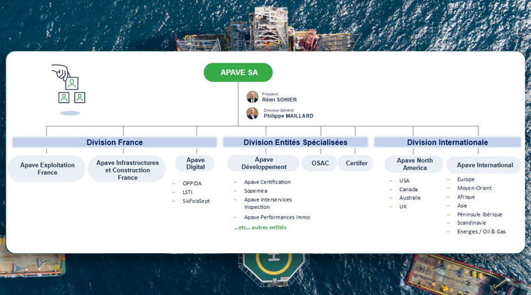
Task: Click OPPIDA list entry
Action: click(192, 183)
